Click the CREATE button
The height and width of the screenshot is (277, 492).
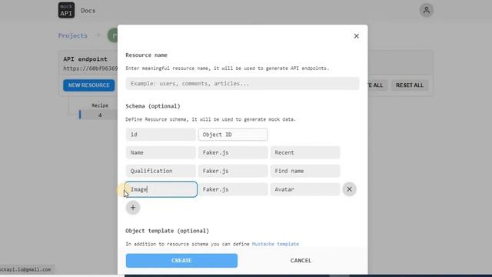[181, 260]
